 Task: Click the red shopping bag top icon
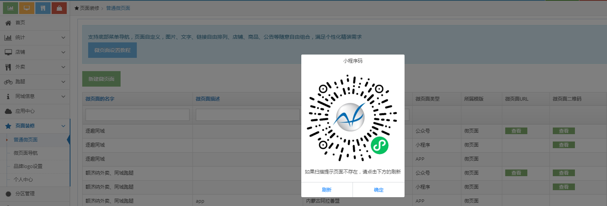pyautogui.click(x=59, y=8)
